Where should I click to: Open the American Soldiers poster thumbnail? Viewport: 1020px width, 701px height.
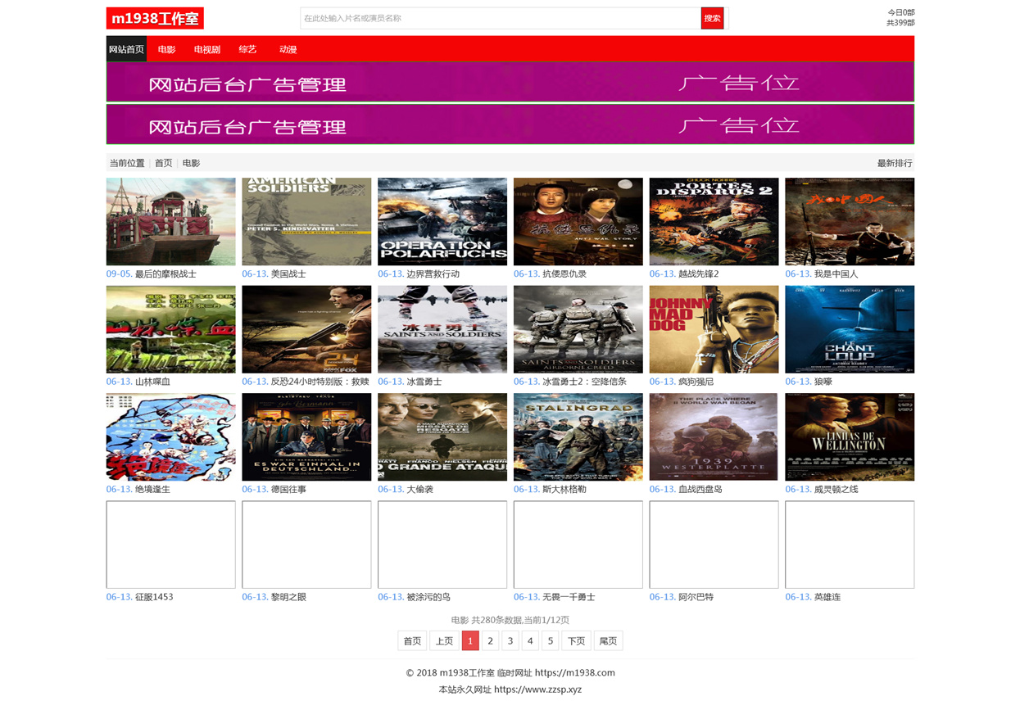tap(306, 222)
